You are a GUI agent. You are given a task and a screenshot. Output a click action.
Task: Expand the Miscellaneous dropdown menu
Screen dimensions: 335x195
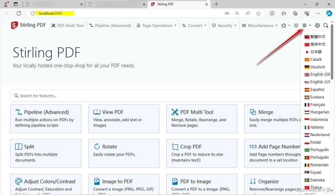click(260, 25)
